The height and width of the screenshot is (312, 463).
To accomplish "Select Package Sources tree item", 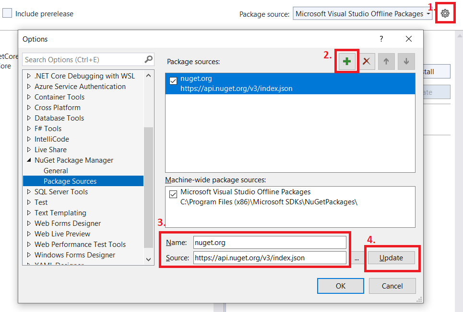I will (x=83, y=181).
